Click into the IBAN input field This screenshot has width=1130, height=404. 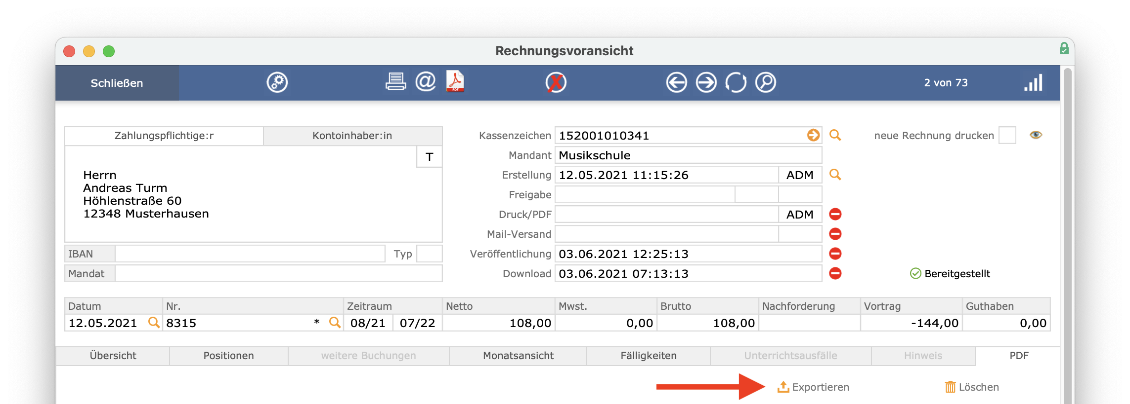pyautogui.click(x=250, y=254)
